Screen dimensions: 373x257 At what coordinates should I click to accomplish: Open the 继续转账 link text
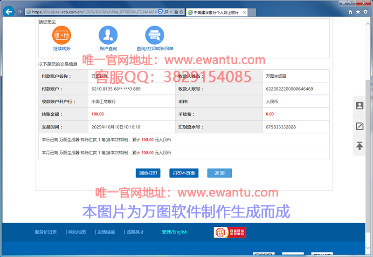pos(62,49)
